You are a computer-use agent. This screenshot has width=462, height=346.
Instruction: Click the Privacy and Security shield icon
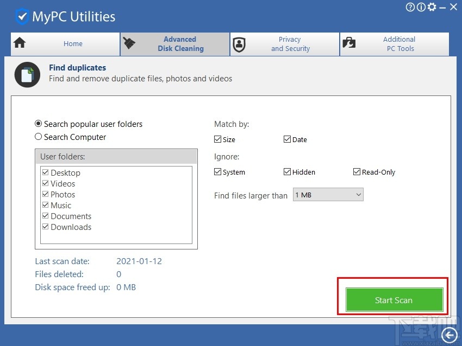click(239, 44)
